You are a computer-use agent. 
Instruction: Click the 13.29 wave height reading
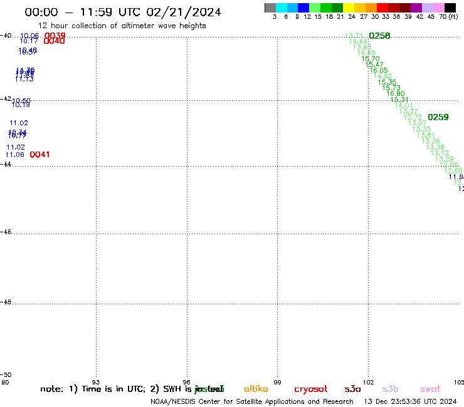point(444,159)
